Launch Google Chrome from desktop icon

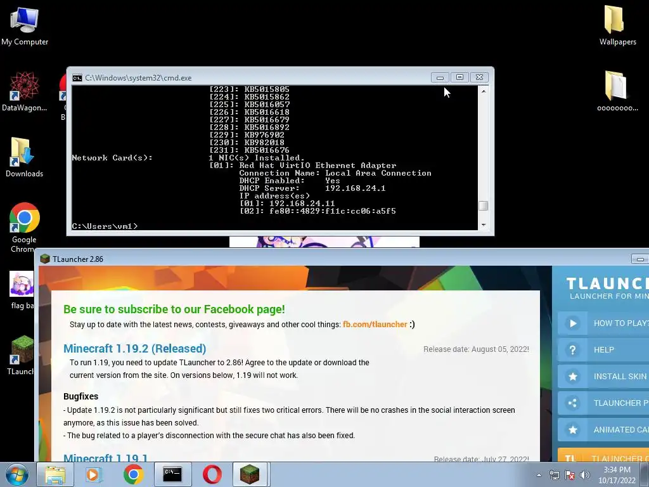point(24,228)
